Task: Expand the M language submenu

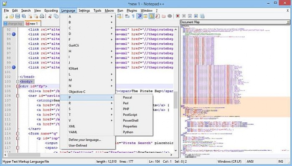Action: (x=88, y=80)
